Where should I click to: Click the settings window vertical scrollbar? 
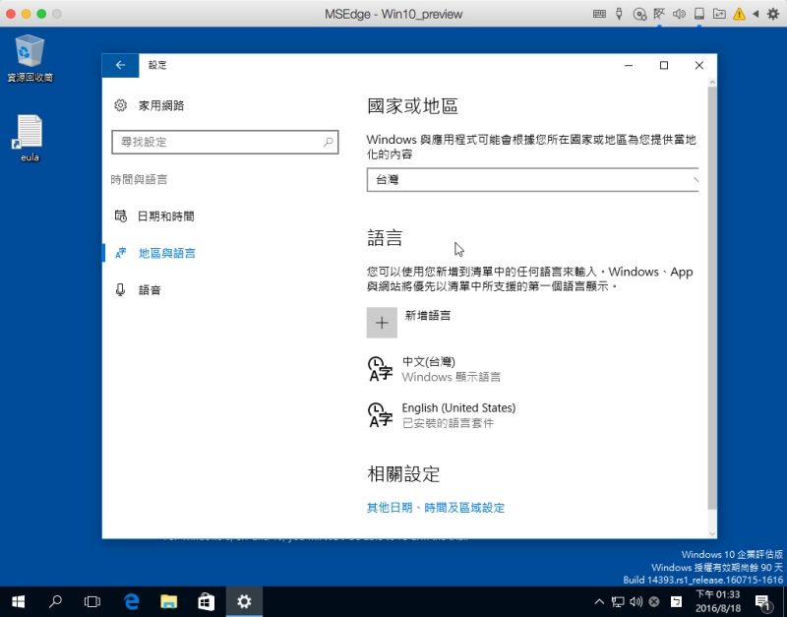(x=712, y=298)
